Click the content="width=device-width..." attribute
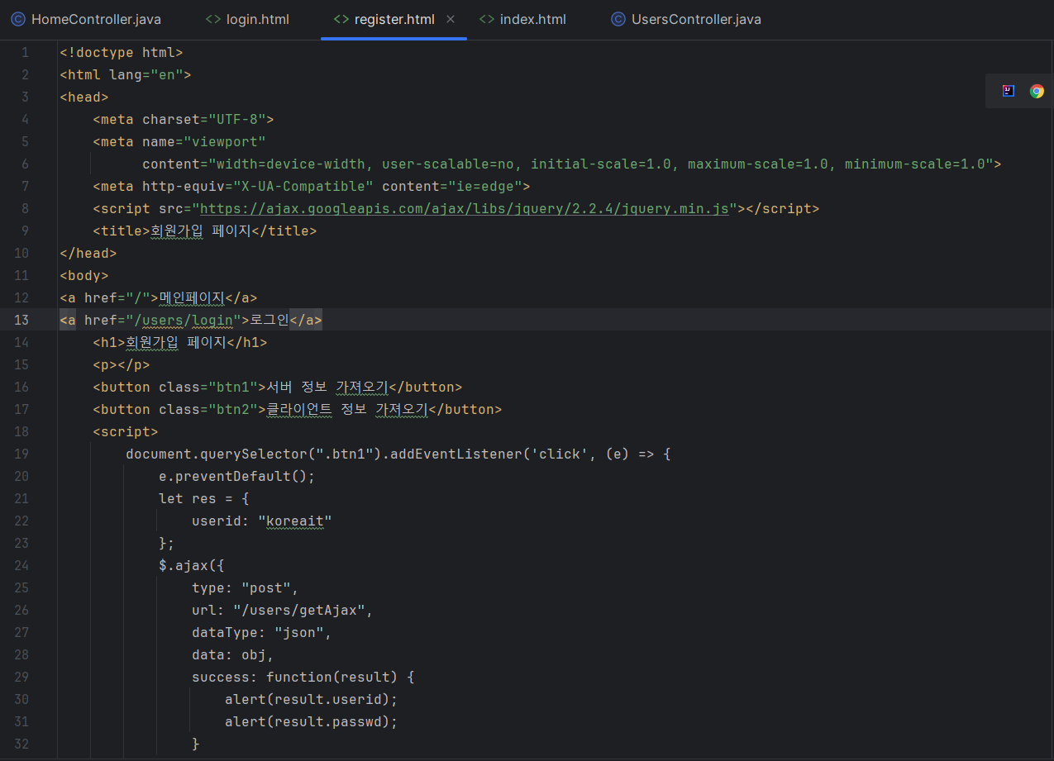 pos(568,164)
